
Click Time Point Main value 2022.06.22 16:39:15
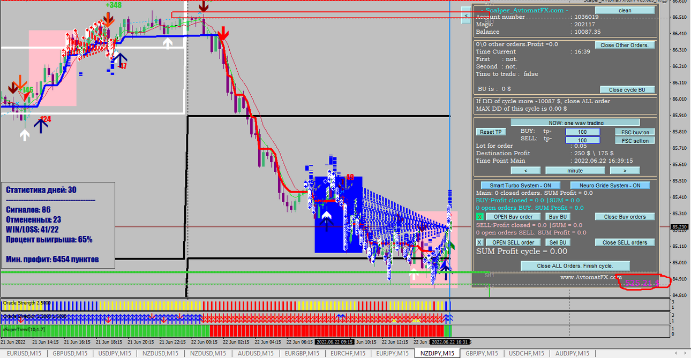(x=604, y=161)
